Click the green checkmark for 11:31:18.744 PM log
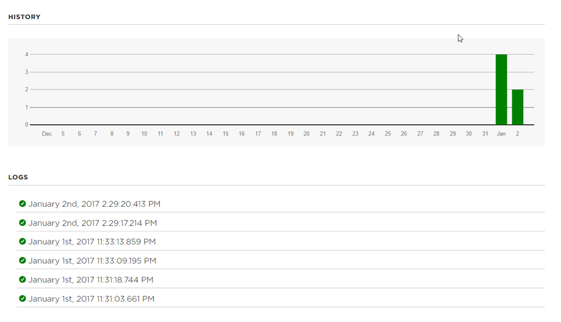Viewport: 561px width, 322px height. (22, 279)
